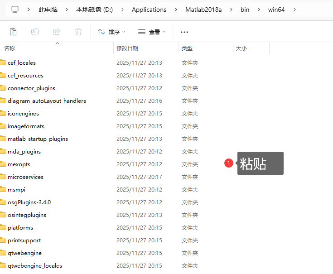333x274 pixels.
Task: Click the msmpi folder name
Action: tap(17, 190)
